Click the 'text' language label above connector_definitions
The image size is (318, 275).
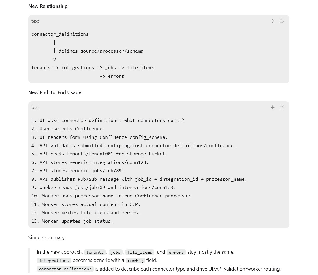click(x=35, y=21)
